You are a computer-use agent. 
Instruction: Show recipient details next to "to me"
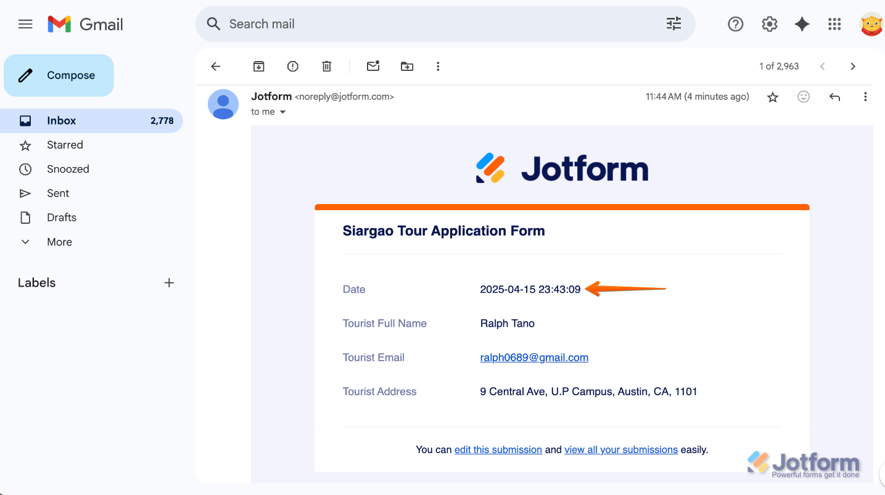[283, 112]
